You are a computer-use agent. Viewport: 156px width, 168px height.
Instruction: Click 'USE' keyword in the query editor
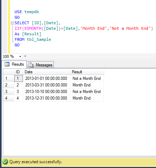click(x=18, y=12)
